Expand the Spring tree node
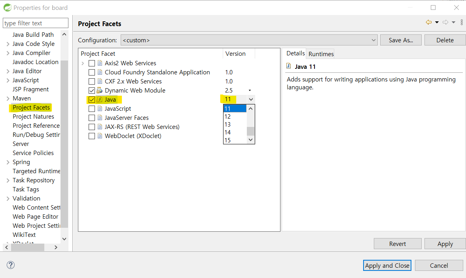Image resolution: width=466 pixels, height=278 pixels. pos(8,162)
